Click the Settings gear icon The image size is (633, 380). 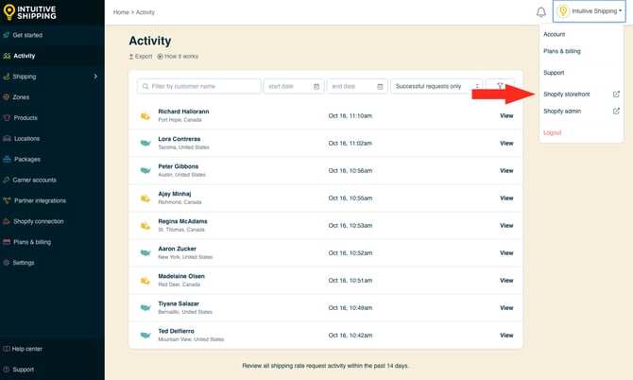6,263
